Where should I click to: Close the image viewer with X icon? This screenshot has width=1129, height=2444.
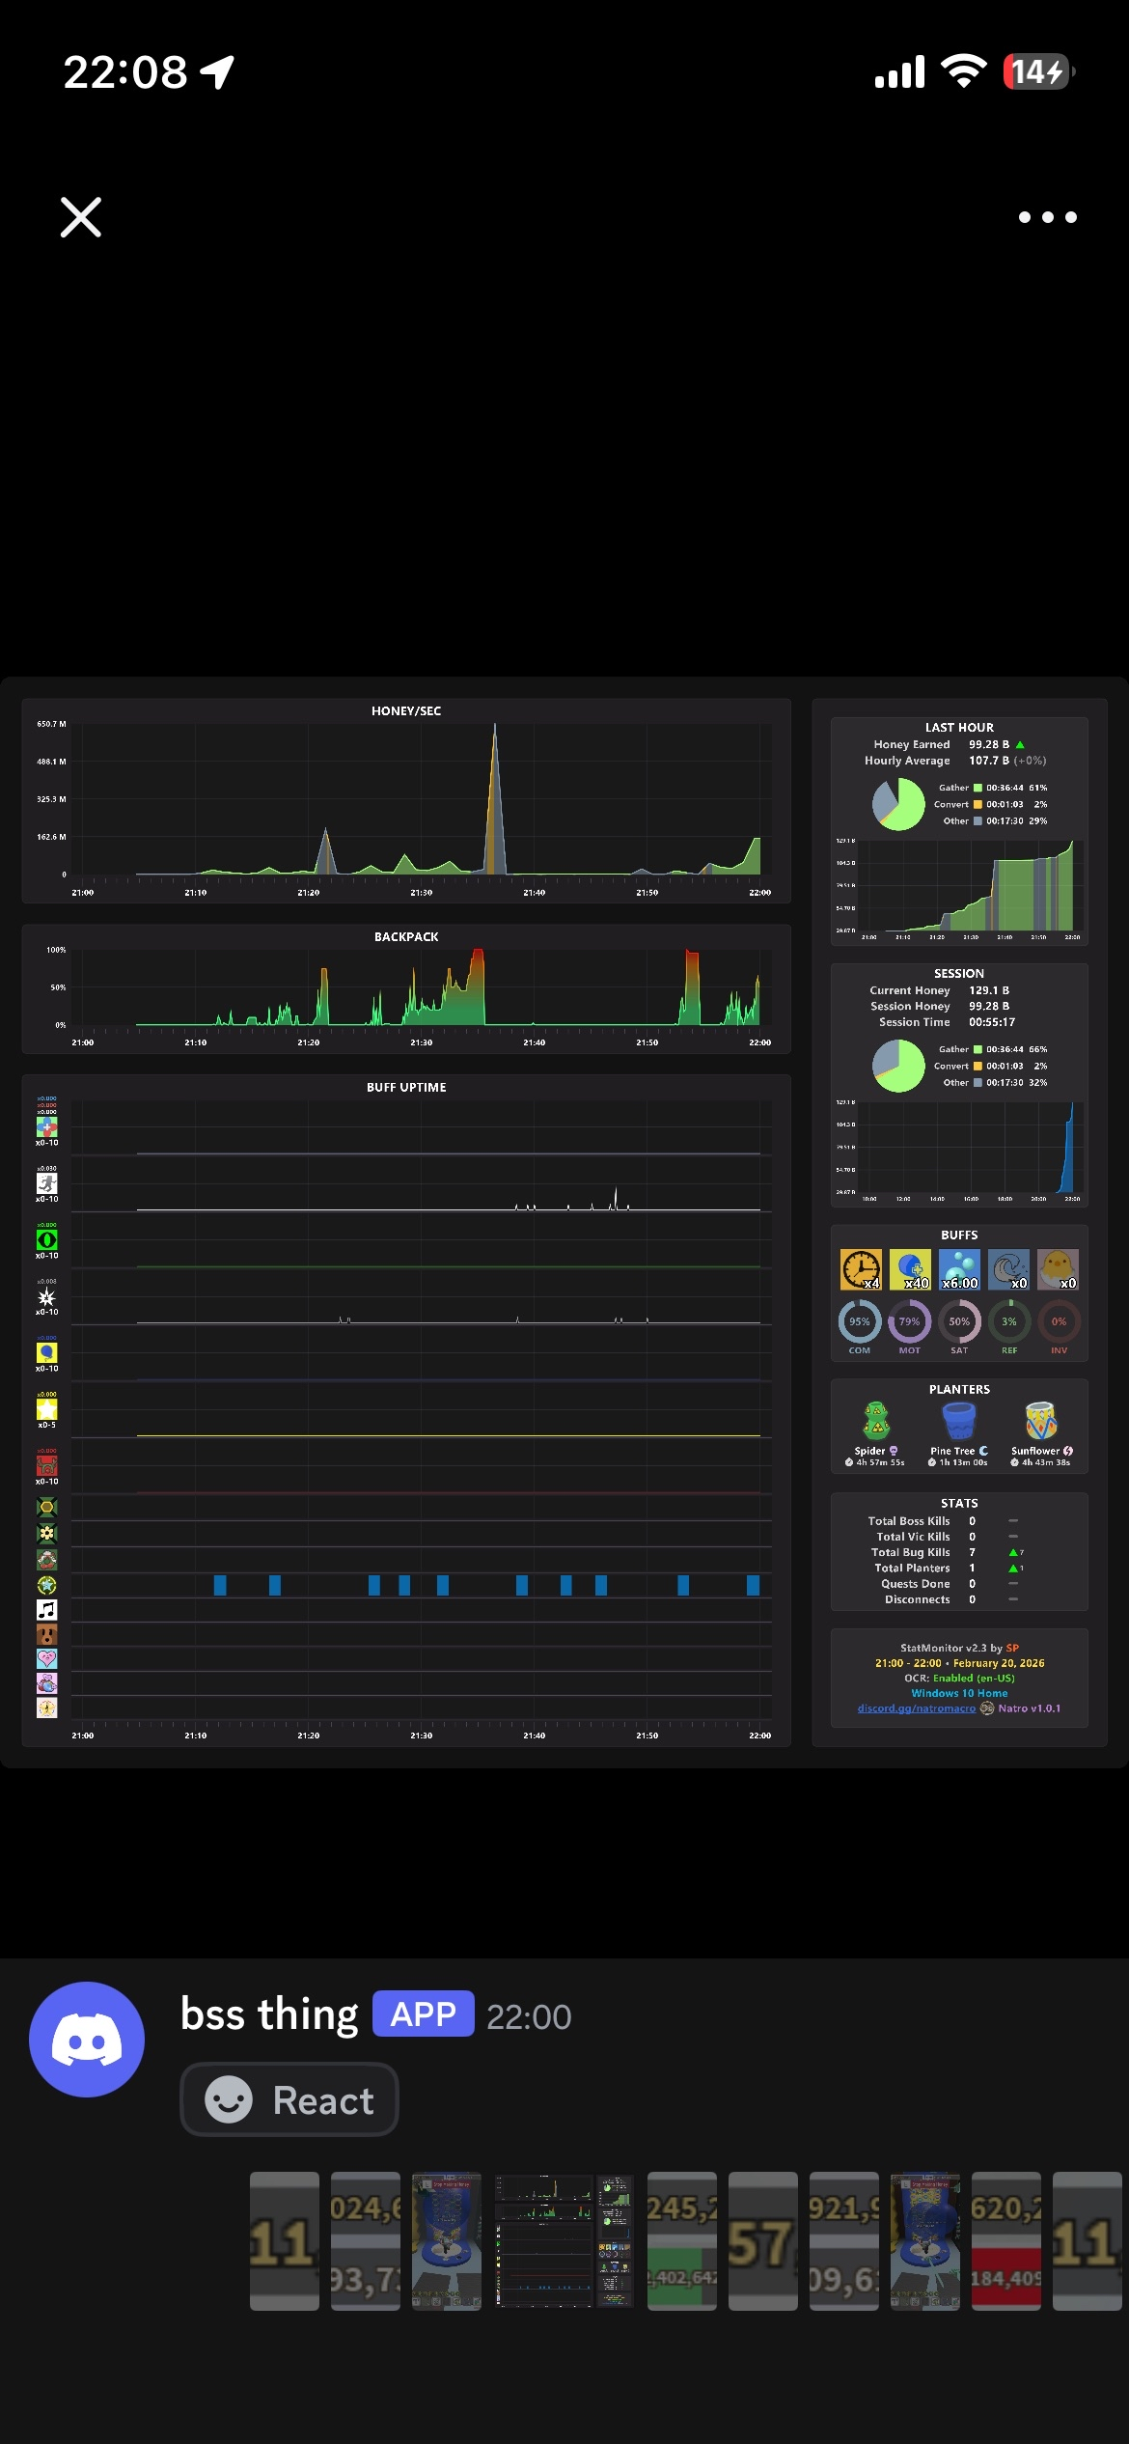(x=81, y=217)
